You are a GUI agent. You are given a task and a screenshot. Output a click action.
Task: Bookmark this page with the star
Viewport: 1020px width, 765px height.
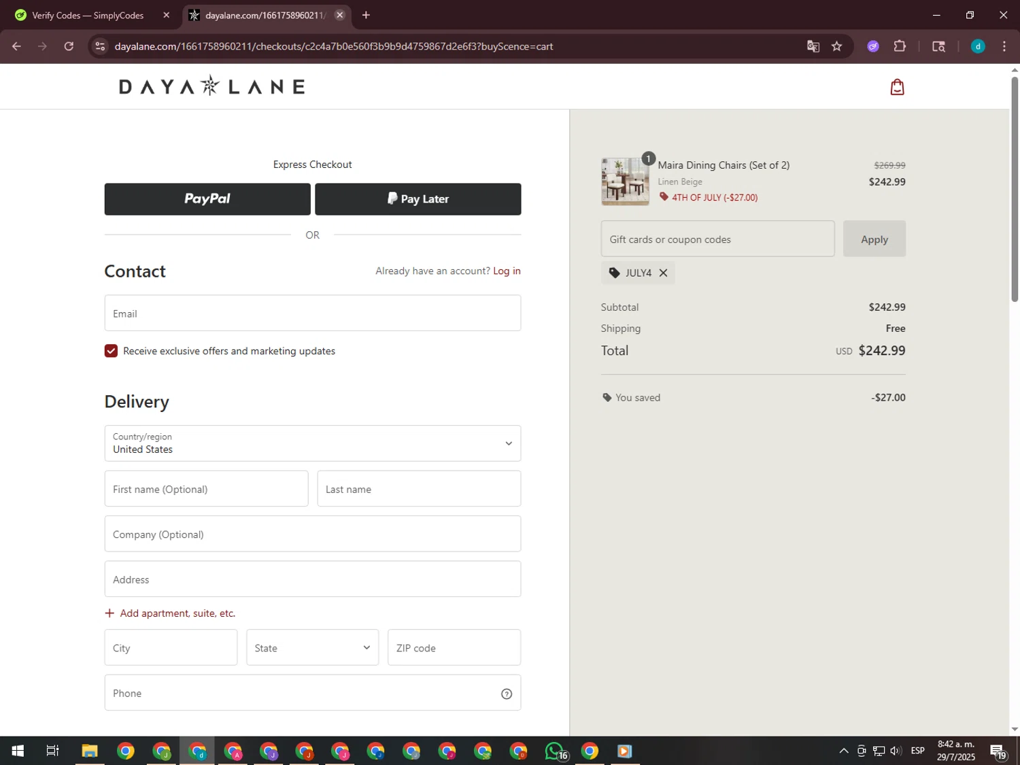836,46
